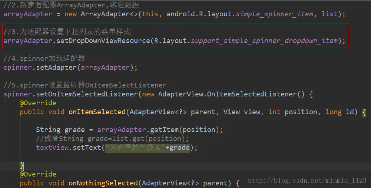Click 'getItem(position)' call
This screenshot has width=371, height=188.
coord(185,129)
